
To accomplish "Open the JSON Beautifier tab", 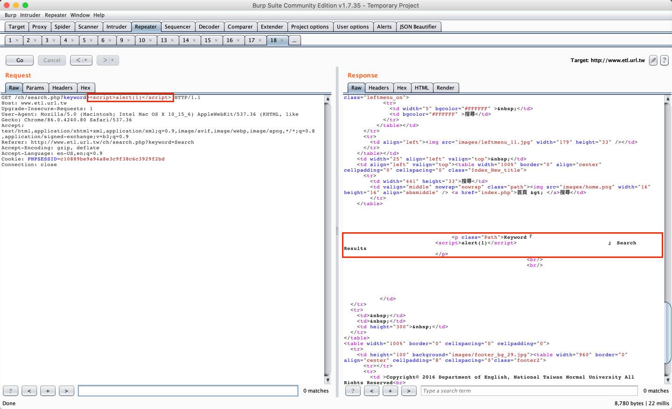I will pyautogui.click(x=418, y=27).
